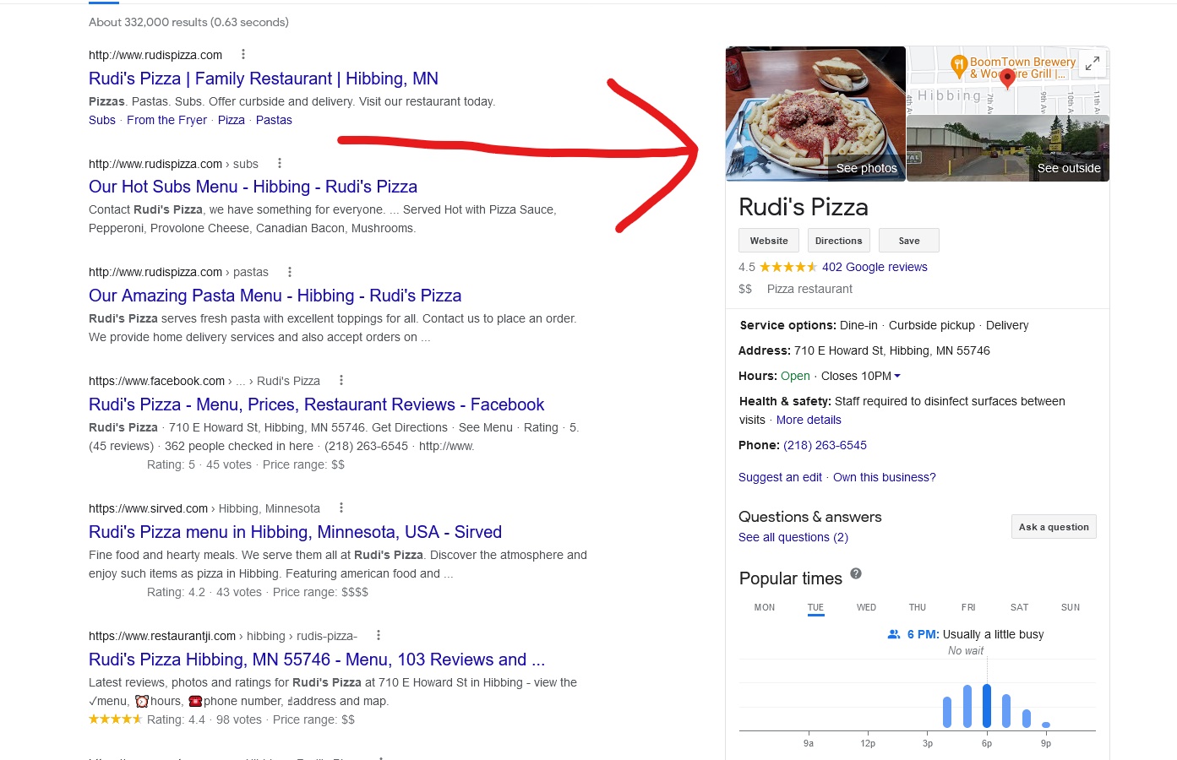Expand hours dropdown next to Closes 10PM
This screenshot has height=760, width=1177.
[897, 376]
